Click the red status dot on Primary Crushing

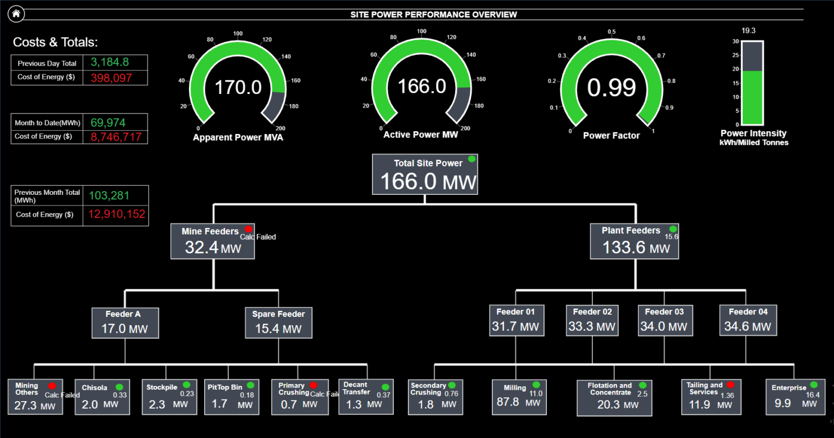313,385
